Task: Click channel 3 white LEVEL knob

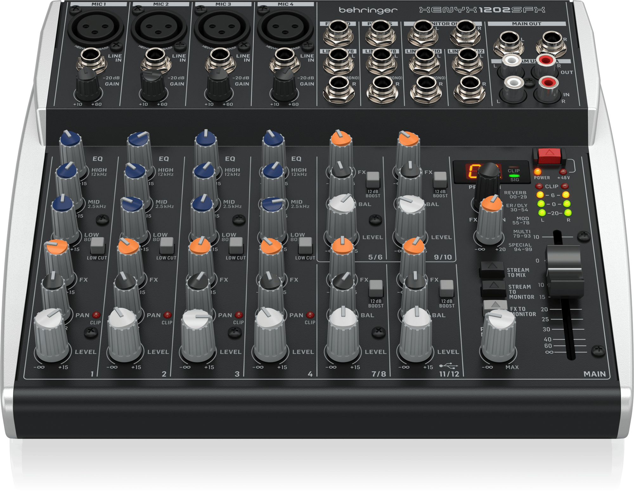Action: (x=198, y=336)
